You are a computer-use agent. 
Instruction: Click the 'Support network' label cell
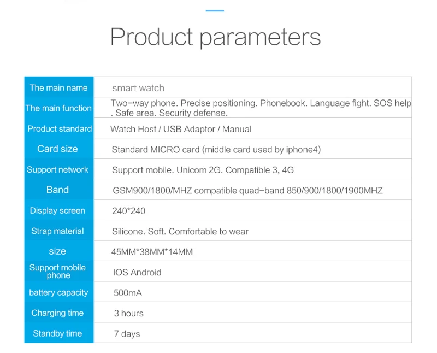[59, 169]
